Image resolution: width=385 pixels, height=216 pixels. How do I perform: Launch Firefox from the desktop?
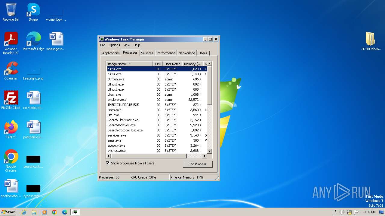[x=11, y=129]
